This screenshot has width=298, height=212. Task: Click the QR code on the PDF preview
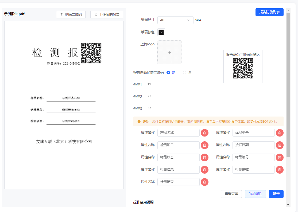[x=91, y=53]
